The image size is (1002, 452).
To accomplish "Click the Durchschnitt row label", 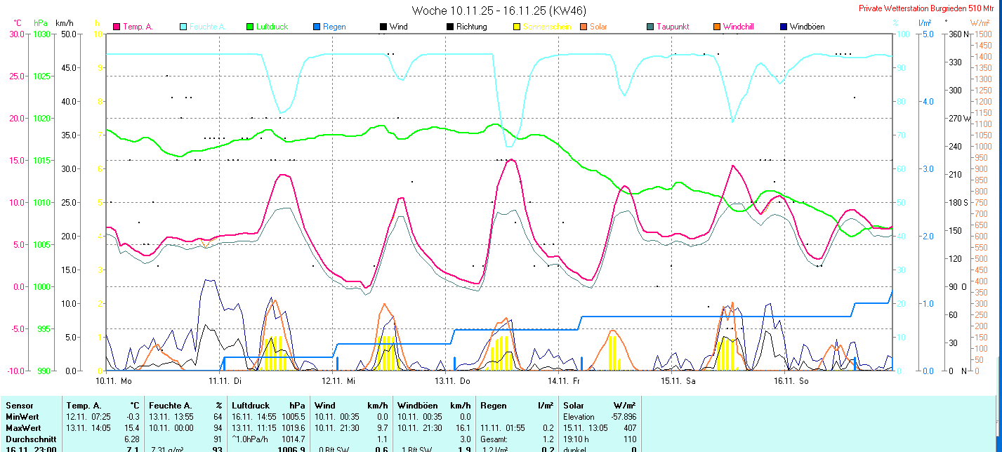I will pyautogui.click(x=29, y=439).
